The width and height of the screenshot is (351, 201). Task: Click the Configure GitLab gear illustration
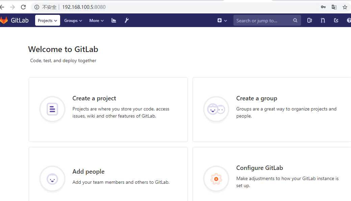point(216,179)
